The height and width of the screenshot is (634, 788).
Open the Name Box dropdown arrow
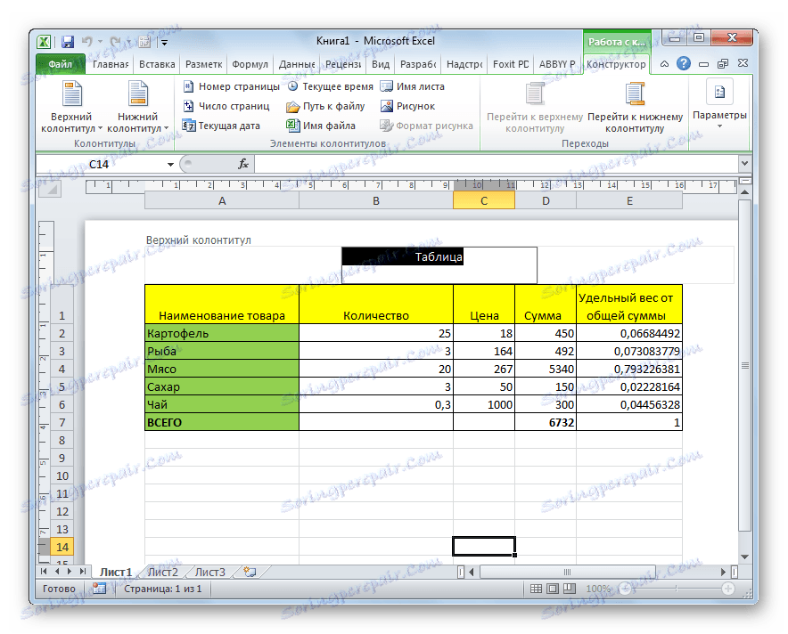[x=170, y=164]
